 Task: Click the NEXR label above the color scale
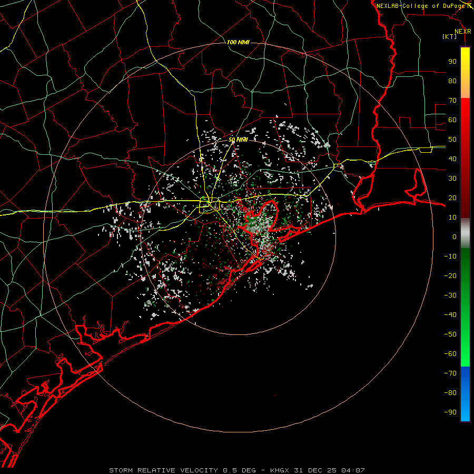463,32
